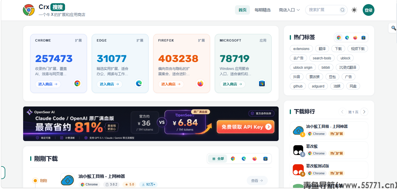
Task: Click 油小猴工具箱 icon in 刚刚下载 list
Action: tap(67, 180)
